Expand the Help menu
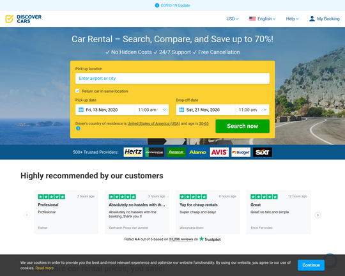The width and height of the screenshot is (345, 276). point(292,19)
